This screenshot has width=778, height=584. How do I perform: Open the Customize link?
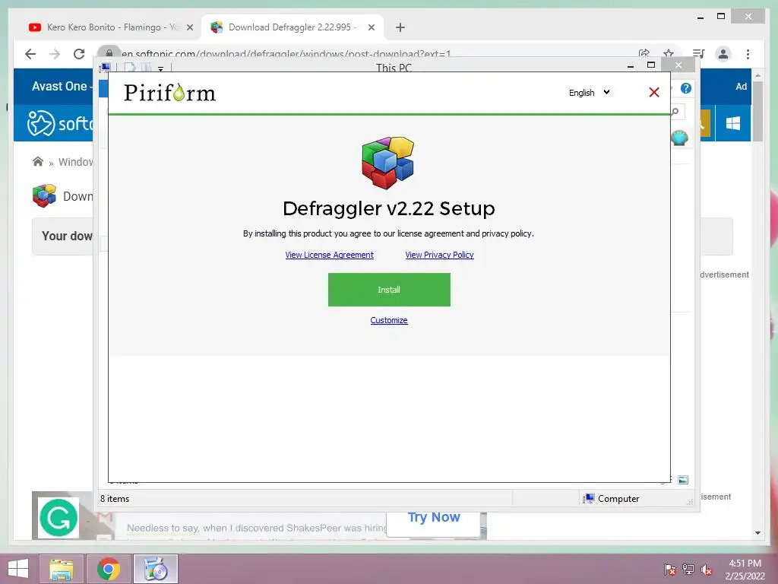click(x=389, y=320)
